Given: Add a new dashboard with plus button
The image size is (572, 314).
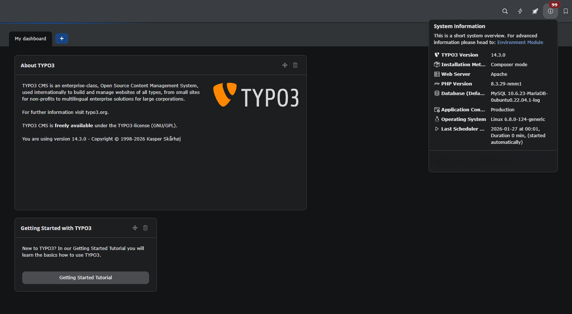Looking at the screenshot, I should (62, 38).
